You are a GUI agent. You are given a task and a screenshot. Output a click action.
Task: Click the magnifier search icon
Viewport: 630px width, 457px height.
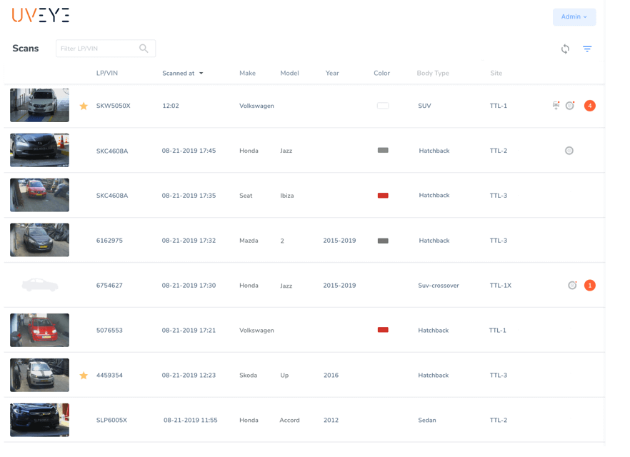coord(144,49)
